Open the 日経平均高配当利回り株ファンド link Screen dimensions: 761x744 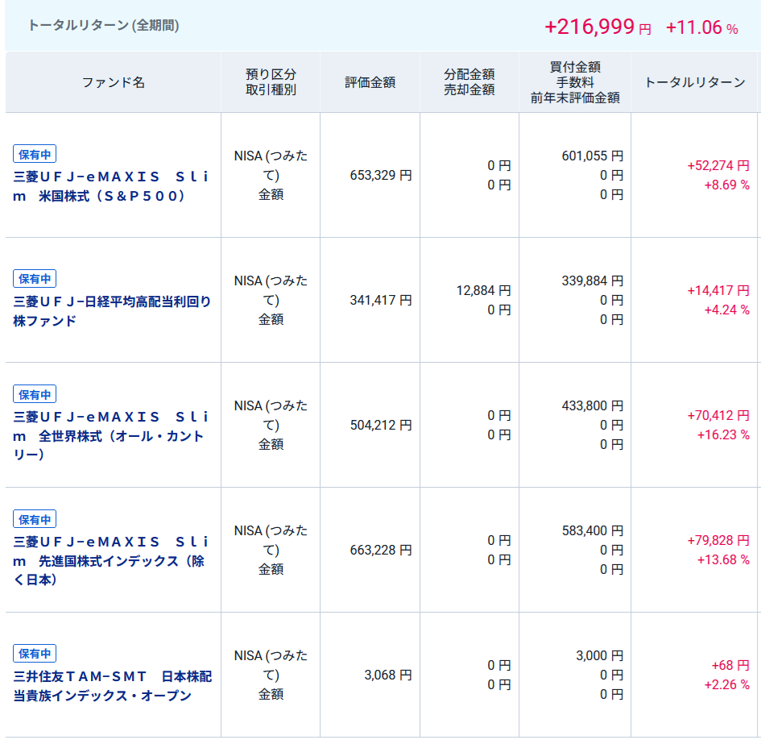[x=113, y=310]
